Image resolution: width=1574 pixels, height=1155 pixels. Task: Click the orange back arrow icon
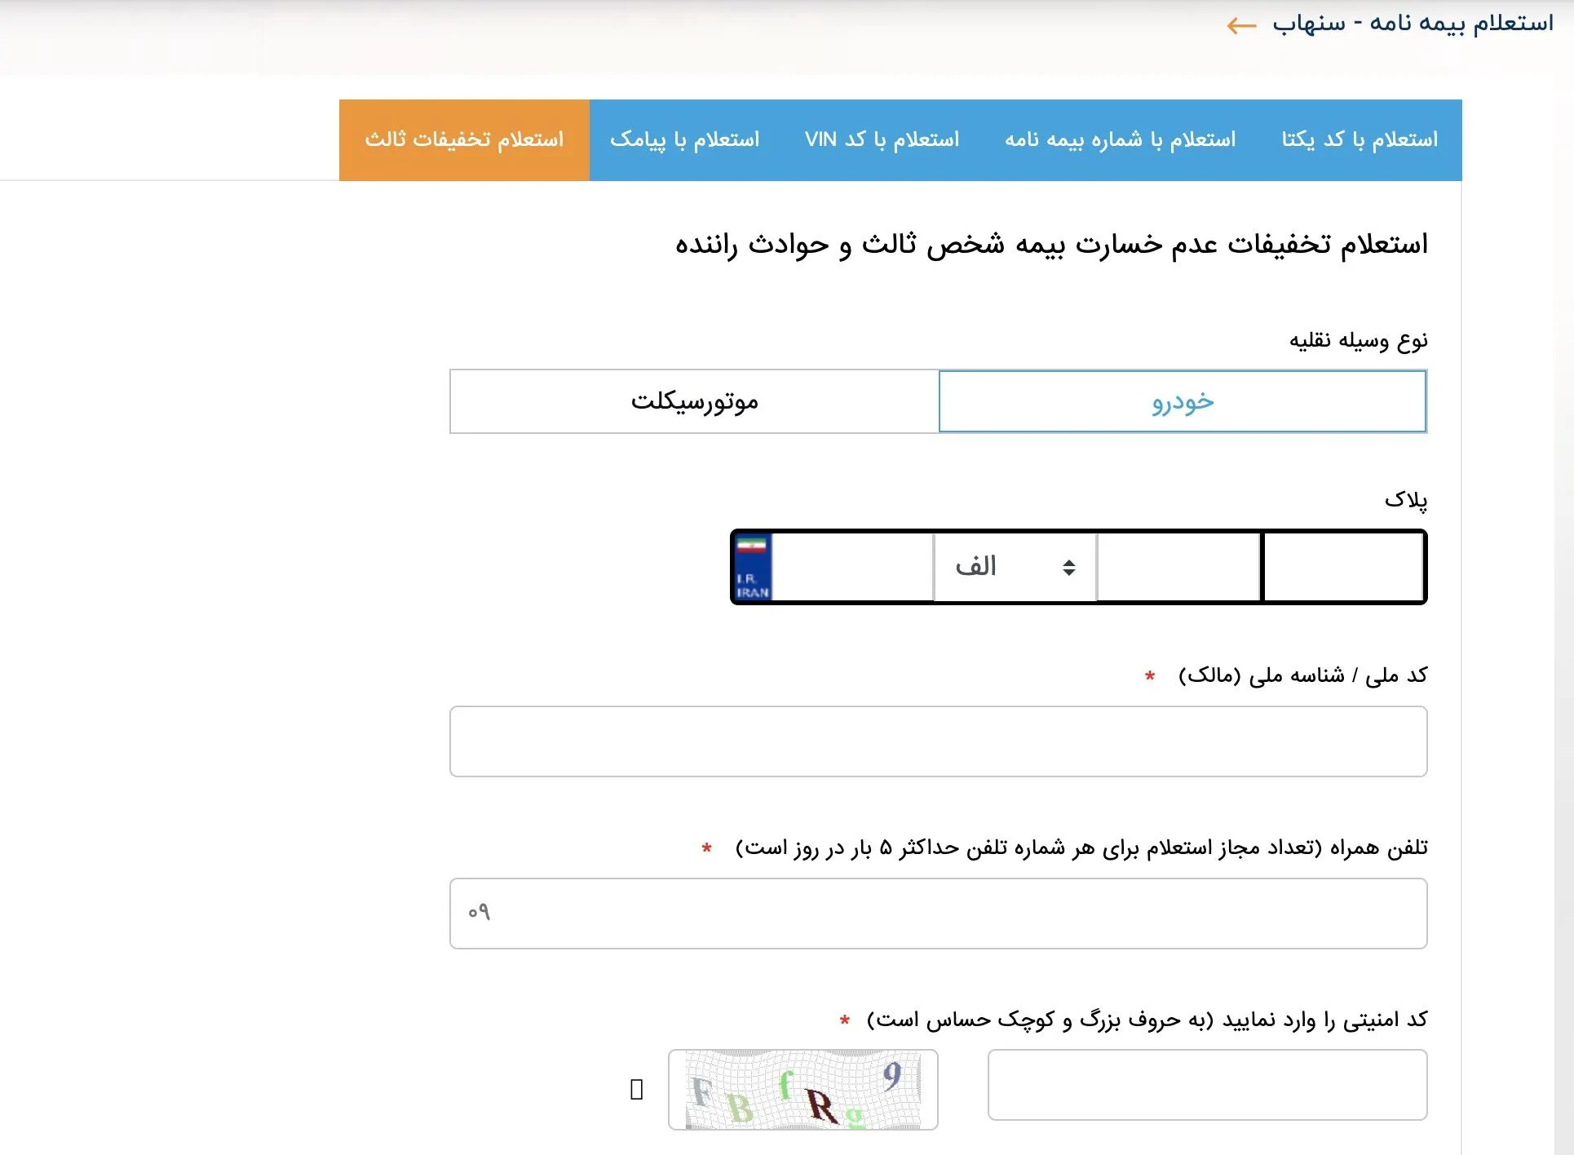coord(1240,26)
